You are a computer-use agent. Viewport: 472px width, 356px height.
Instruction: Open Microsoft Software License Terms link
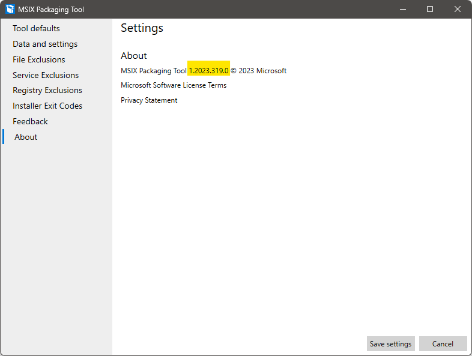[x=174, y=85]
